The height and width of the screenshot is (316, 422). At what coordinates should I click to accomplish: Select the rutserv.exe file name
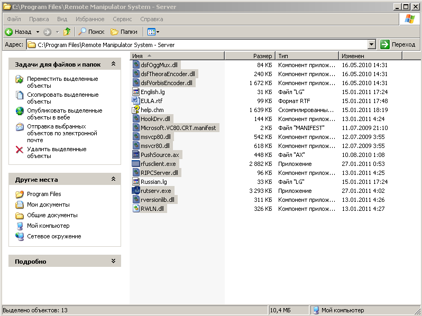[x=156, y=191]
